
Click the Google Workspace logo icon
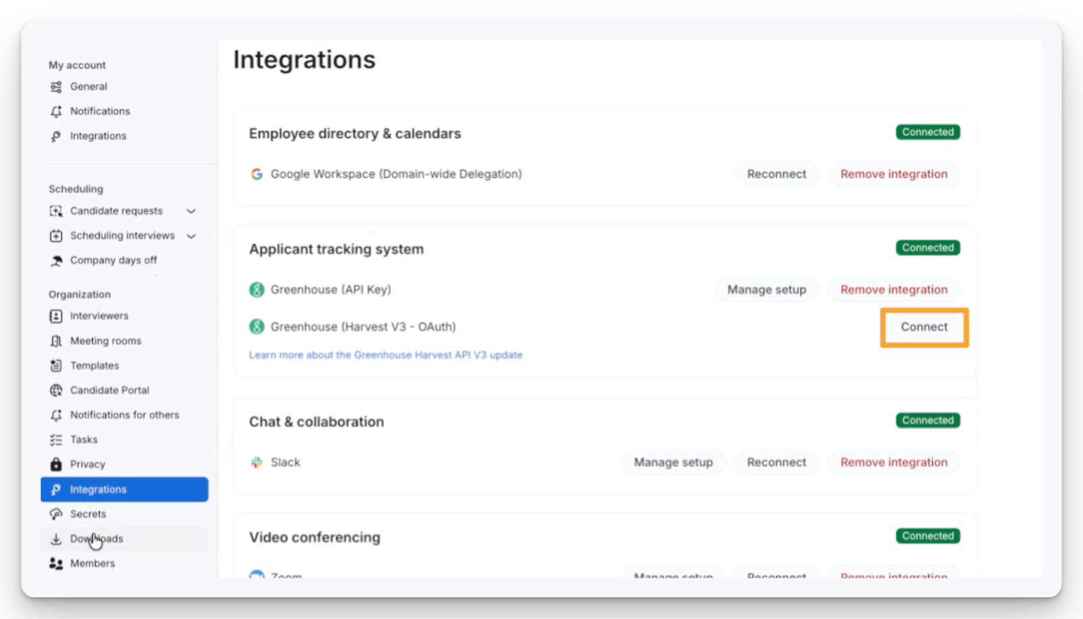tap(257, 175)
